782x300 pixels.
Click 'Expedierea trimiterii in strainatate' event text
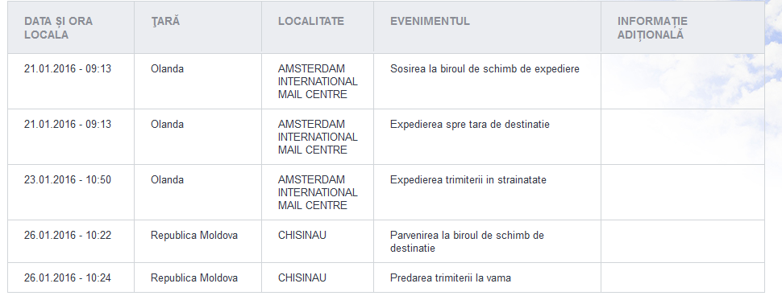pos(468,179)
